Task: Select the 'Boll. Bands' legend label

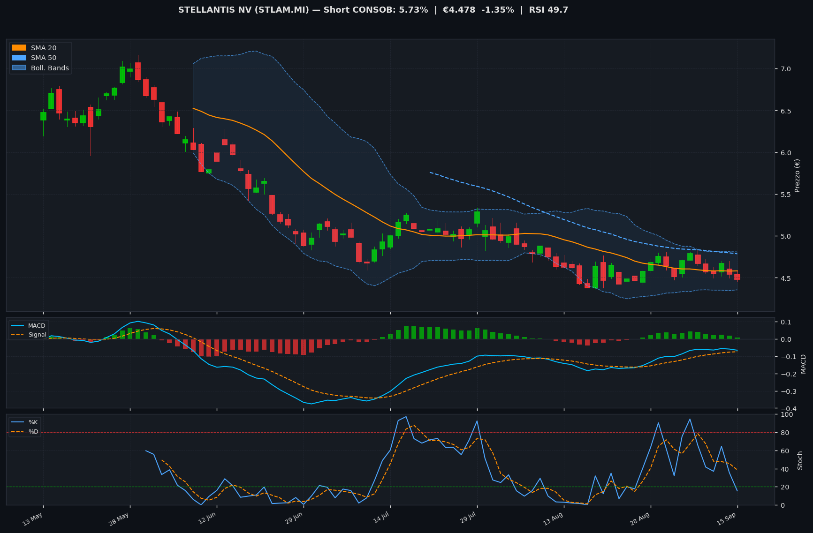Action: 50,68
